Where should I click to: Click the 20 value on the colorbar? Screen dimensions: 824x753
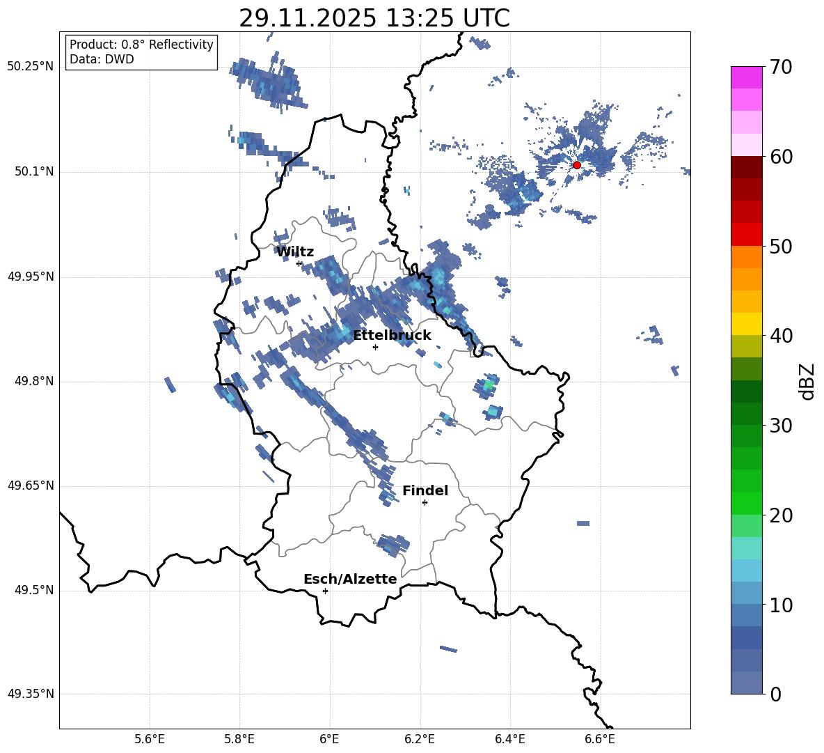click(x=781, y=515)
